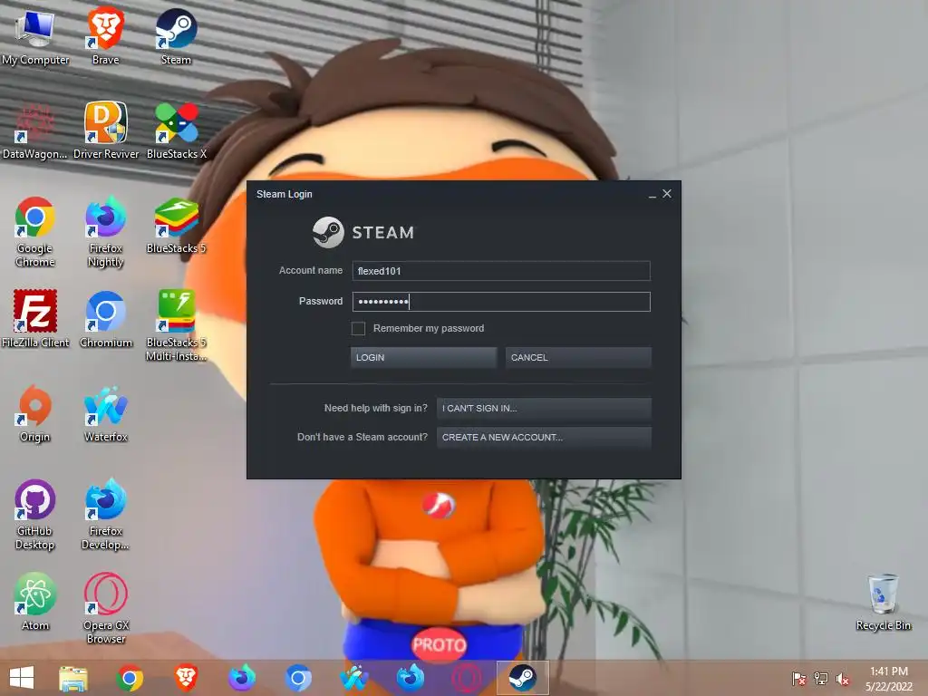Screen dimensions: 928x696
Task: Open Waterfox from the taskbar
Action: click(x=354, y=678)
